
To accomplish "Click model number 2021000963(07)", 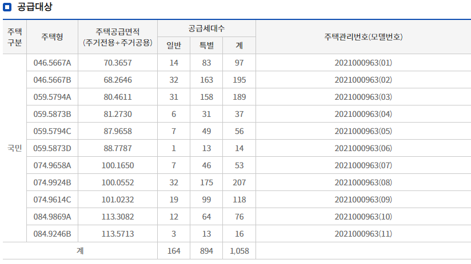I will (x=363, y=165).
